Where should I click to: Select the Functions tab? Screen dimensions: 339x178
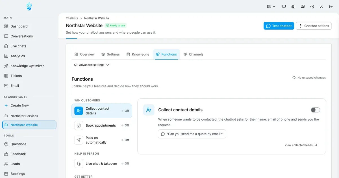(166, 54)
